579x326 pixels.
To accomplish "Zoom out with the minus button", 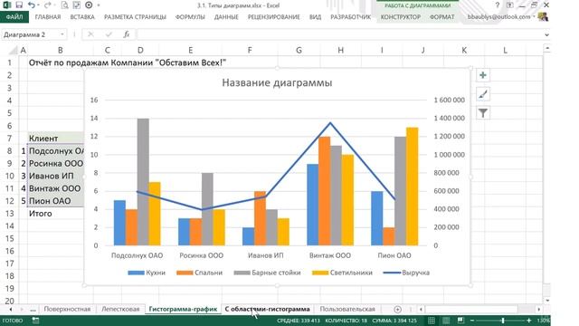I will point(472,321).
